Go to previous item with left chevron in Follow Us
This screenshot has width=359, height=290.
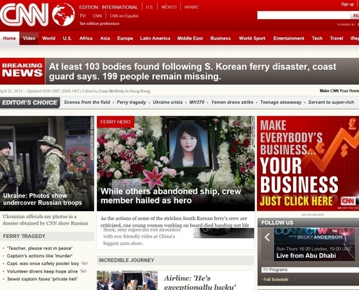[267, 237]
